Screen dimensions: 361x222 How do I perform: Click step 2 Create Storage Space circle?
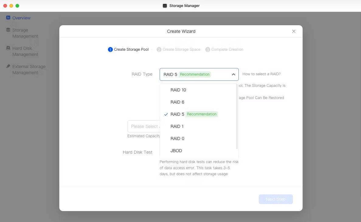coord(159,50)
